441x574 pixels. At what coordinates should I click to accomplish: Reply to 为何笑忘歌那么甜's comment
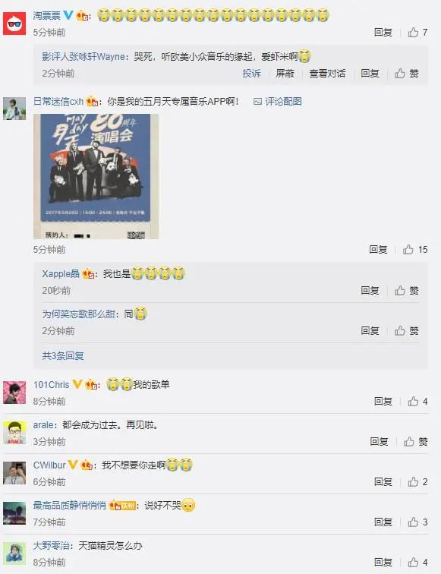[370, 330]
